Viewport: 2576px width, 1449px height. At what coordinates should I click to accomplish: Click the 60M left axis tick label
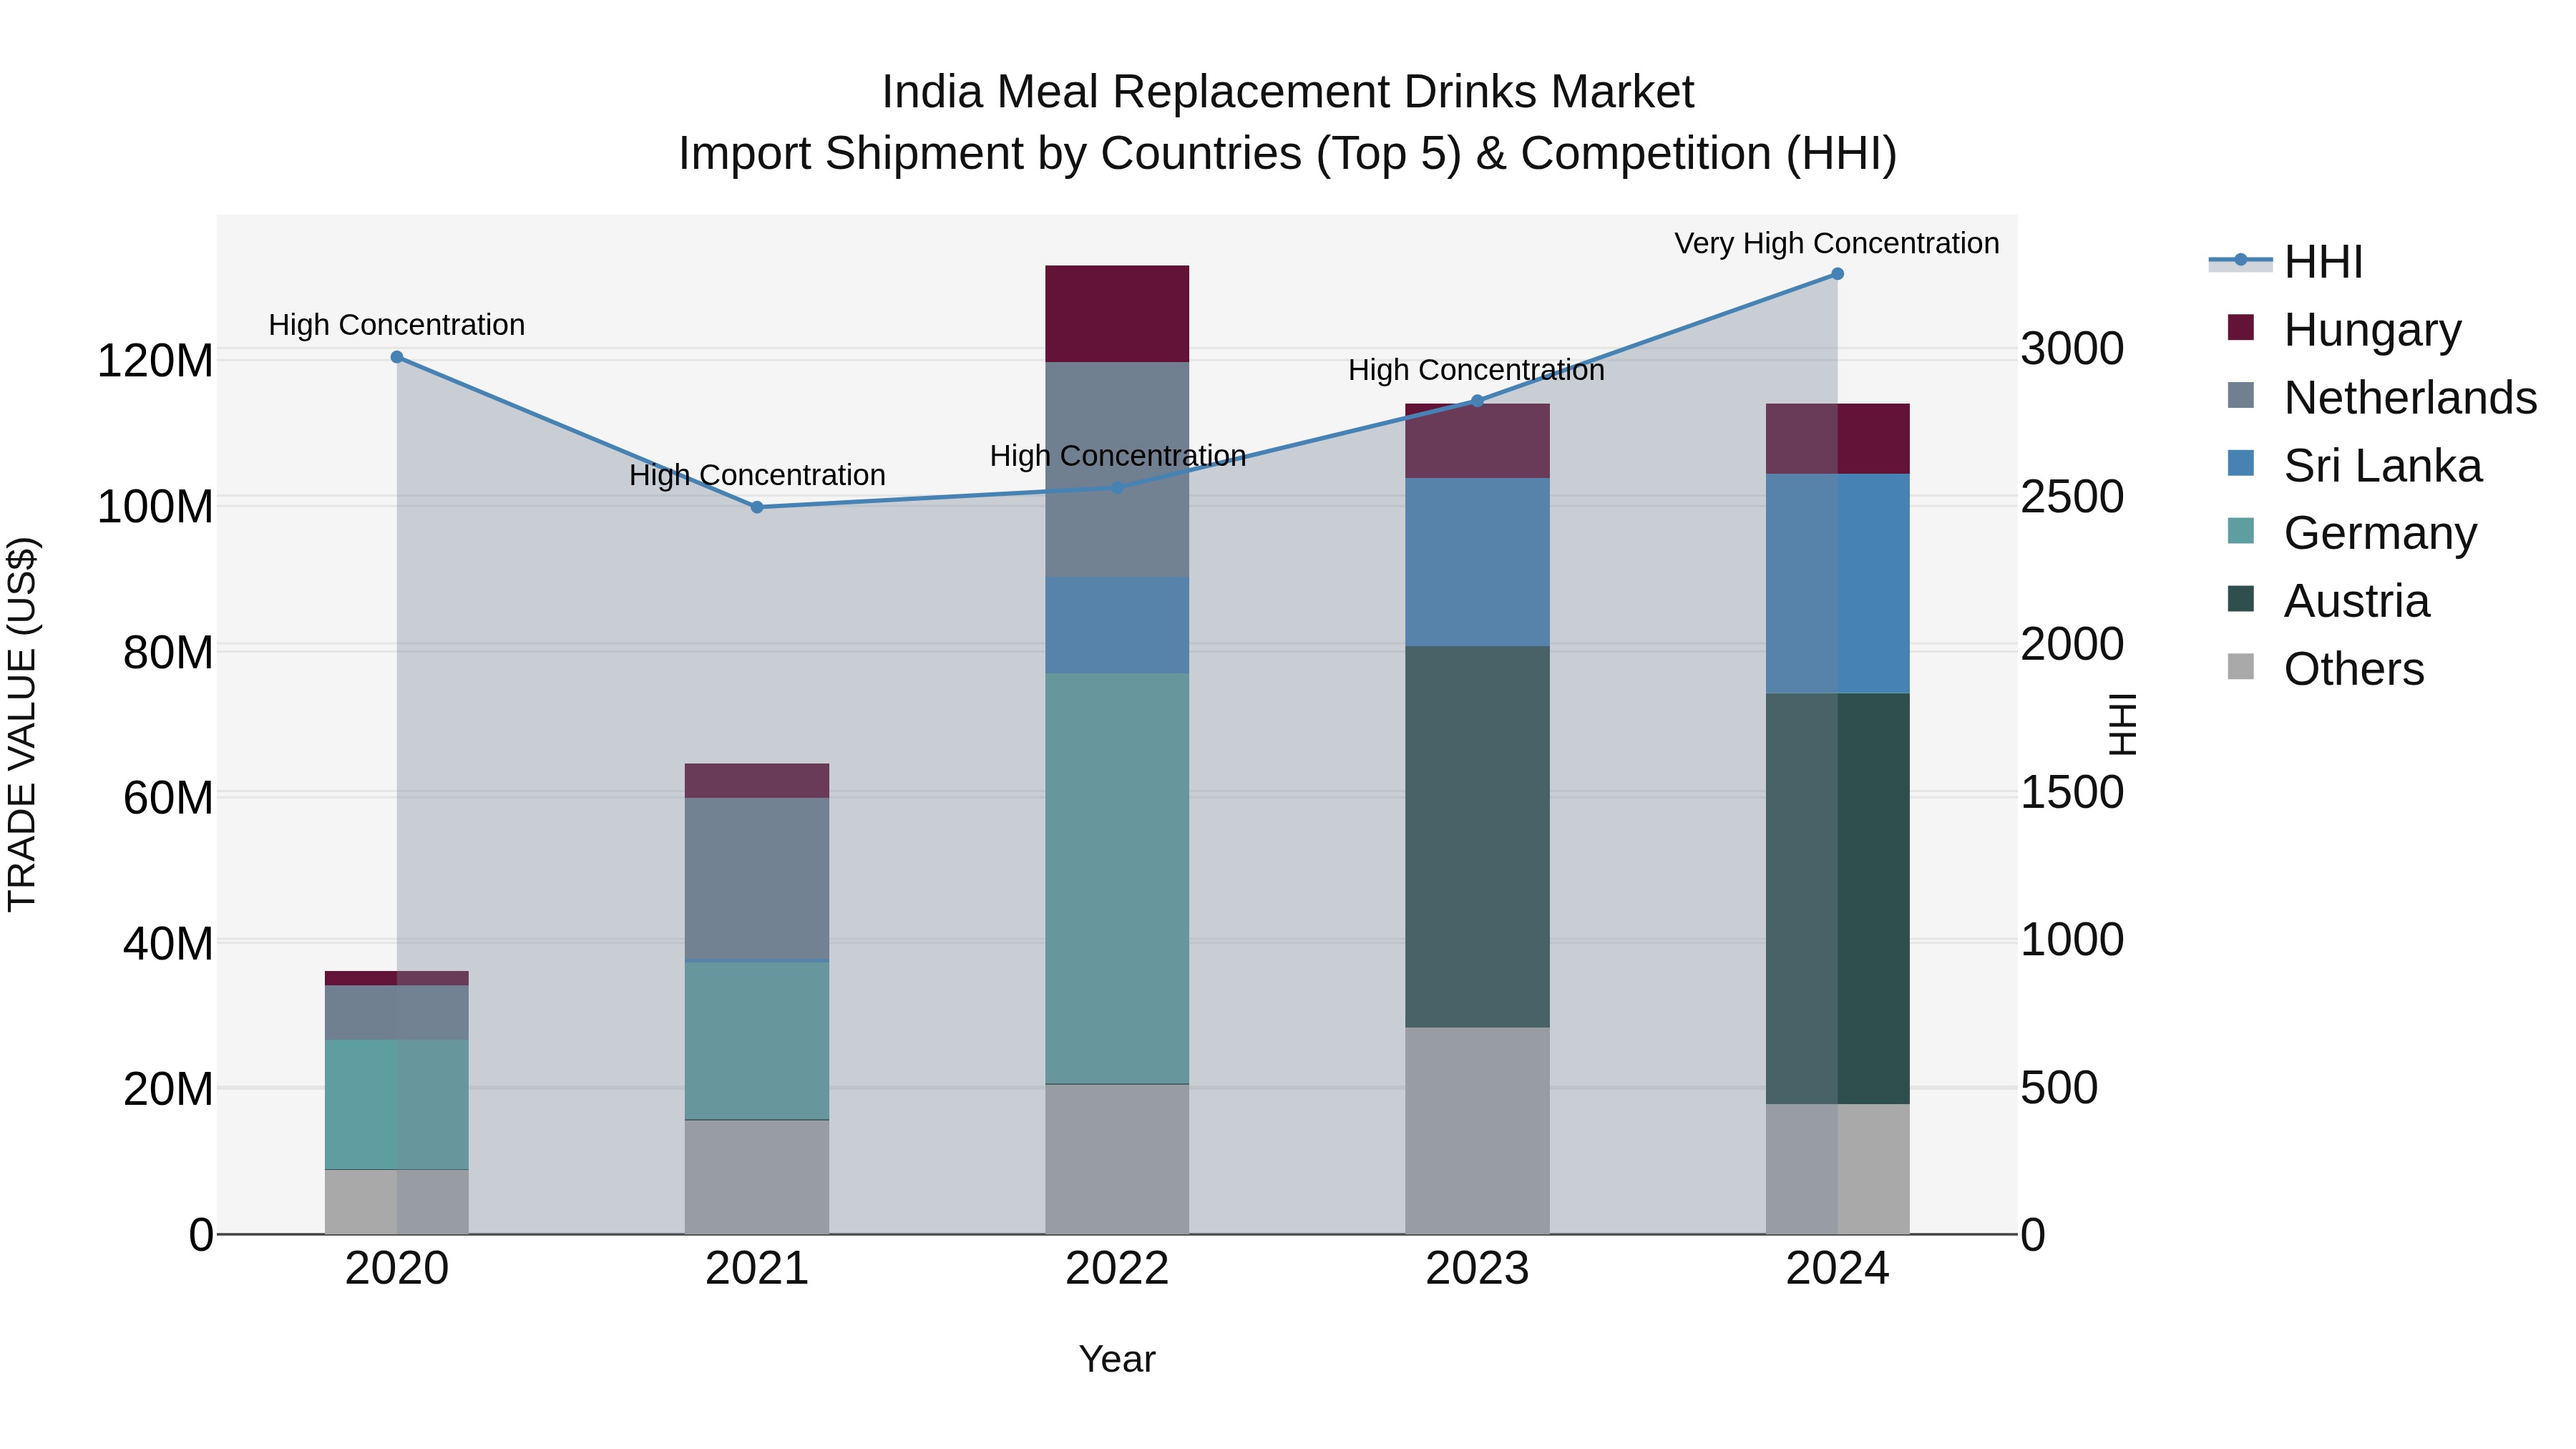point(168,798)
